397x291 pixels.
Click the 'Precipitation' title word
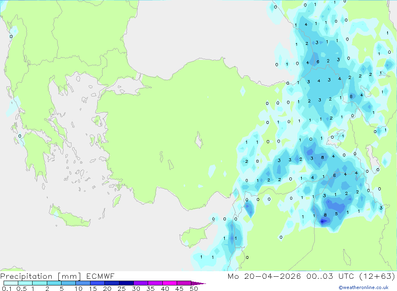(26, 276)
